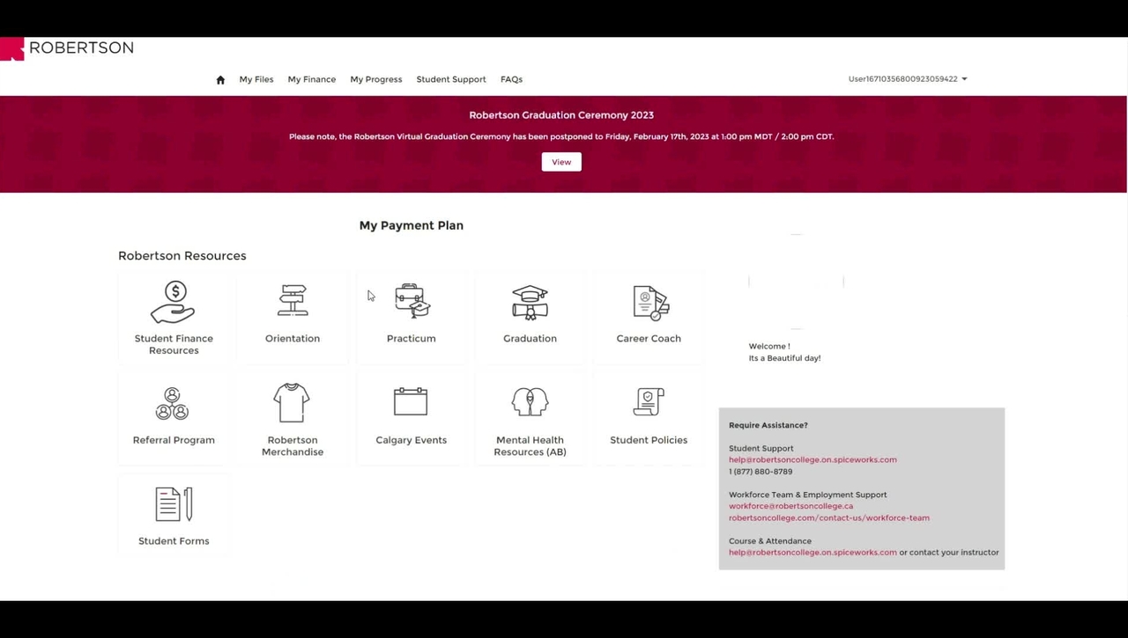Open the Practicum briefcase icon
1128x638 pixels.
click(x=412, y=301)
